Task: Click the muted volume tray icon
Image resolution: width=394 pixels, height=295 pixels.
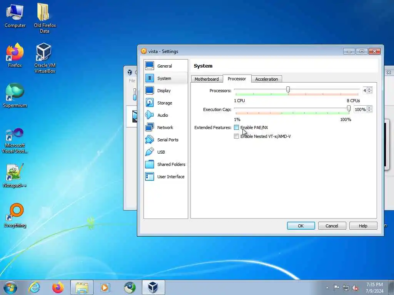Action: point(355,288)
